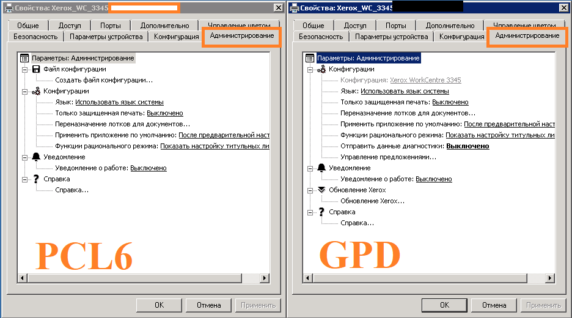This screenshot has height=318, width=572.
Task: Open Общие tab in GPD window
Action: (313, 26)
